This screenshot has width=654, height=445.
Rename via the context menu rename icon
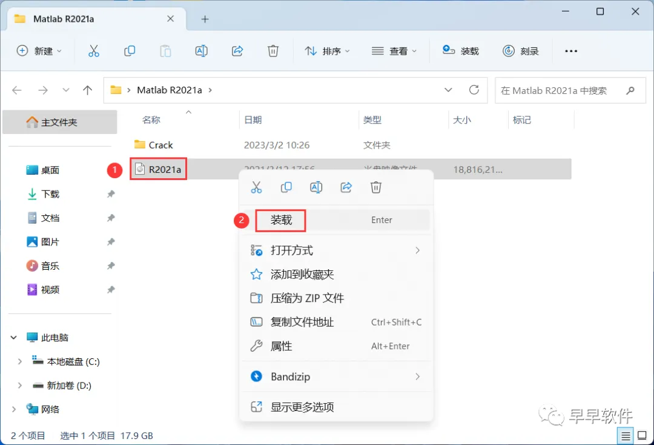click(x=316, y=187)
